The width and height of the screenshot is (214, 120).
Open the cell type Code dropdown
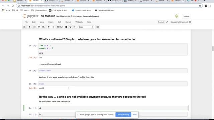tap(86, 27)
